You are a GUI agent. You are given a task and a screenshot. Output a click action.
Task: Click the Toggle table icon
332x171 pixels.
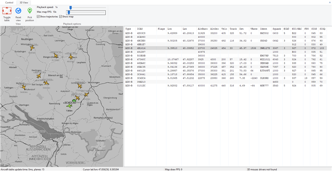pyautogui.click(x=7, y=11)
